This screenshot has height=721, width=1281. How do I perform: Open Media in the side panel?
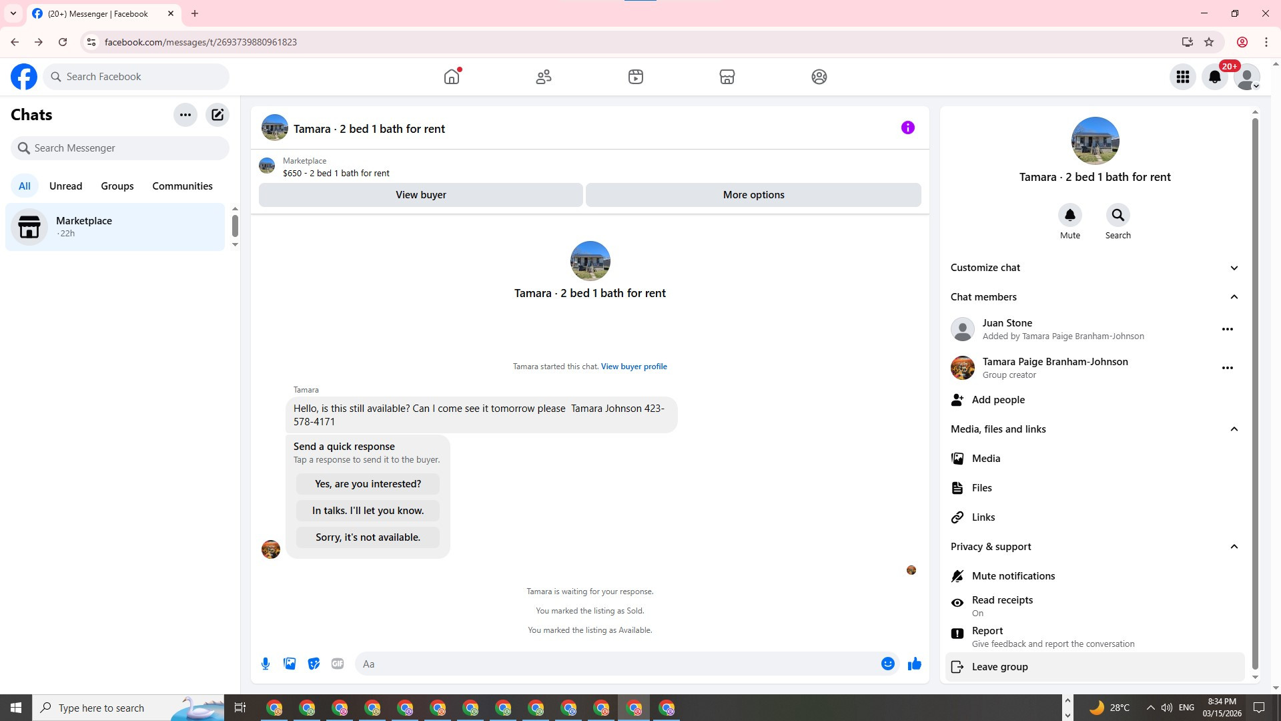[1095, 459]
